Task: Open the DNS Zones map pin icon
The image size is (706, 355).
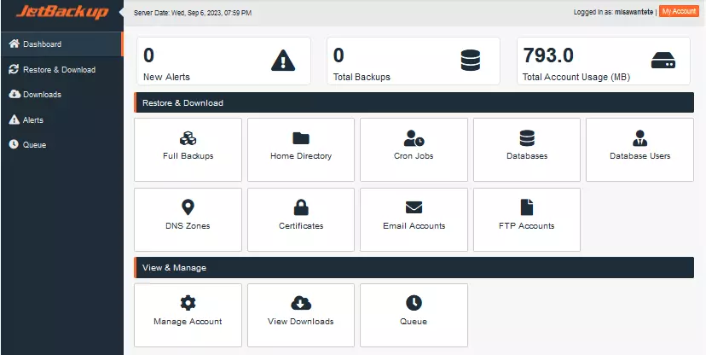Action: tap(188, 207)
